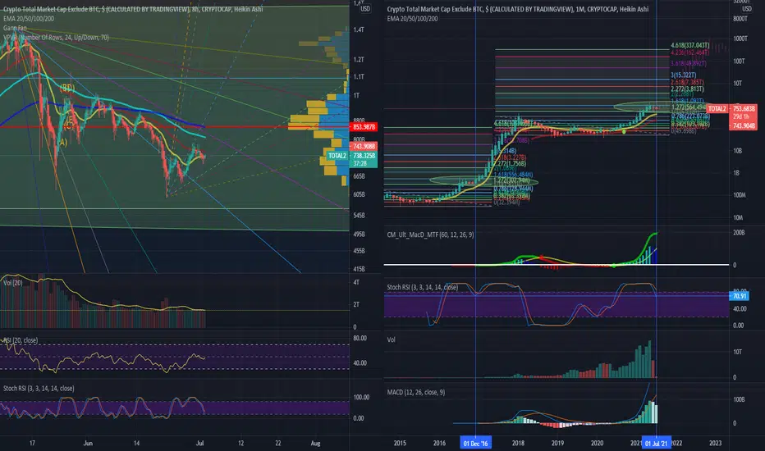
Task: Select Stoch RSI legend on left chart
Action: 39,388
